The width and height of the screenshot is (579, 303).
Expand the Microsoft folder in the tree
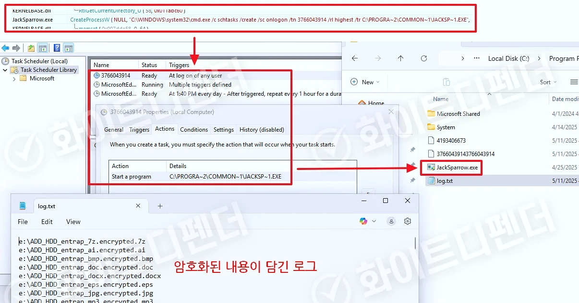pyautogui.click(x=14, y=79)
